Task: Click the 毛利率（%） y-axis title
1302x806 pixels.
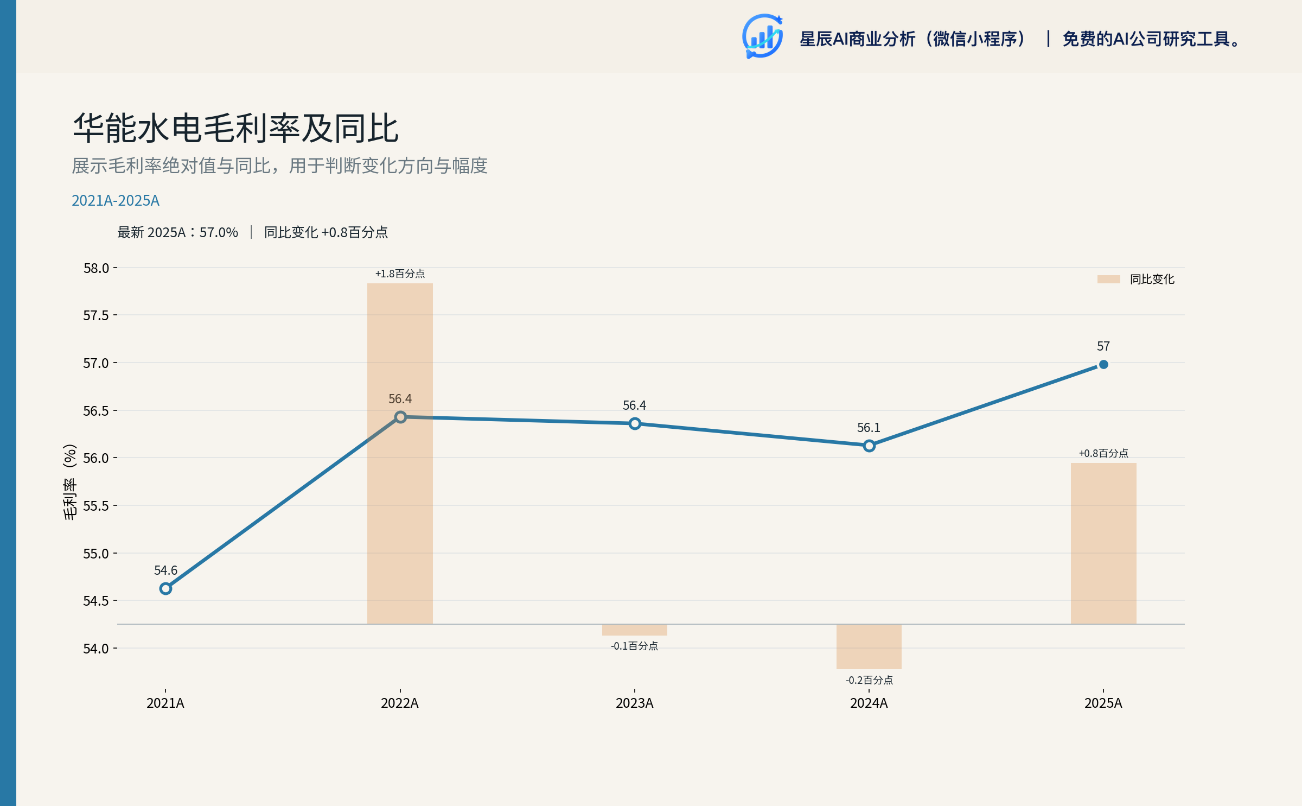Action: 70,482
